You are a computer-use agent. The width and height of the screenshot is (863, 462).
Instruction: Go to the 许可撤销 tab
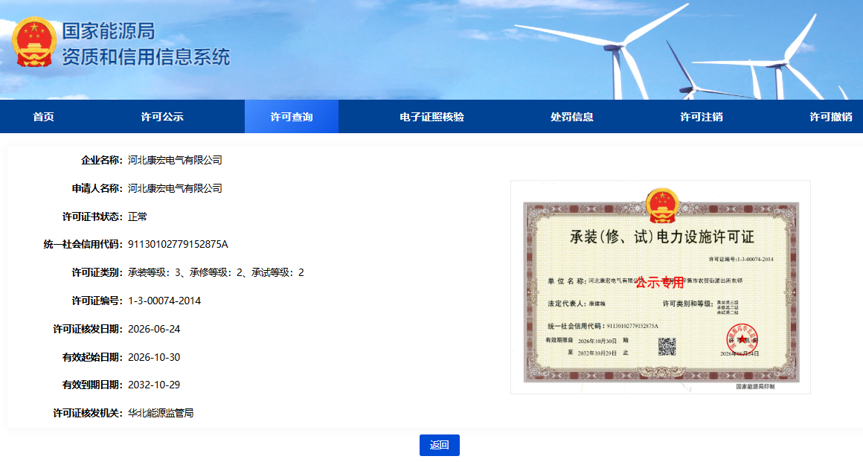(x=830, y=117)
